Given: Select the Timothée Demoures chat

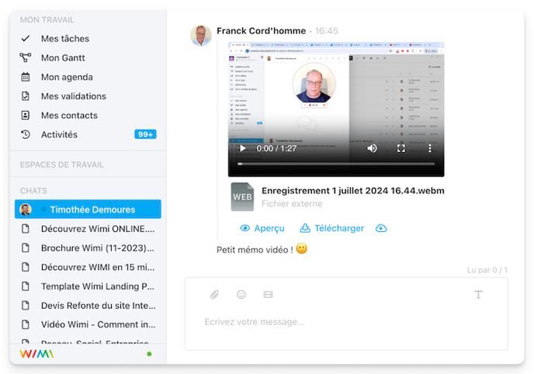Looking at the screenshot, I should (88, 210).
